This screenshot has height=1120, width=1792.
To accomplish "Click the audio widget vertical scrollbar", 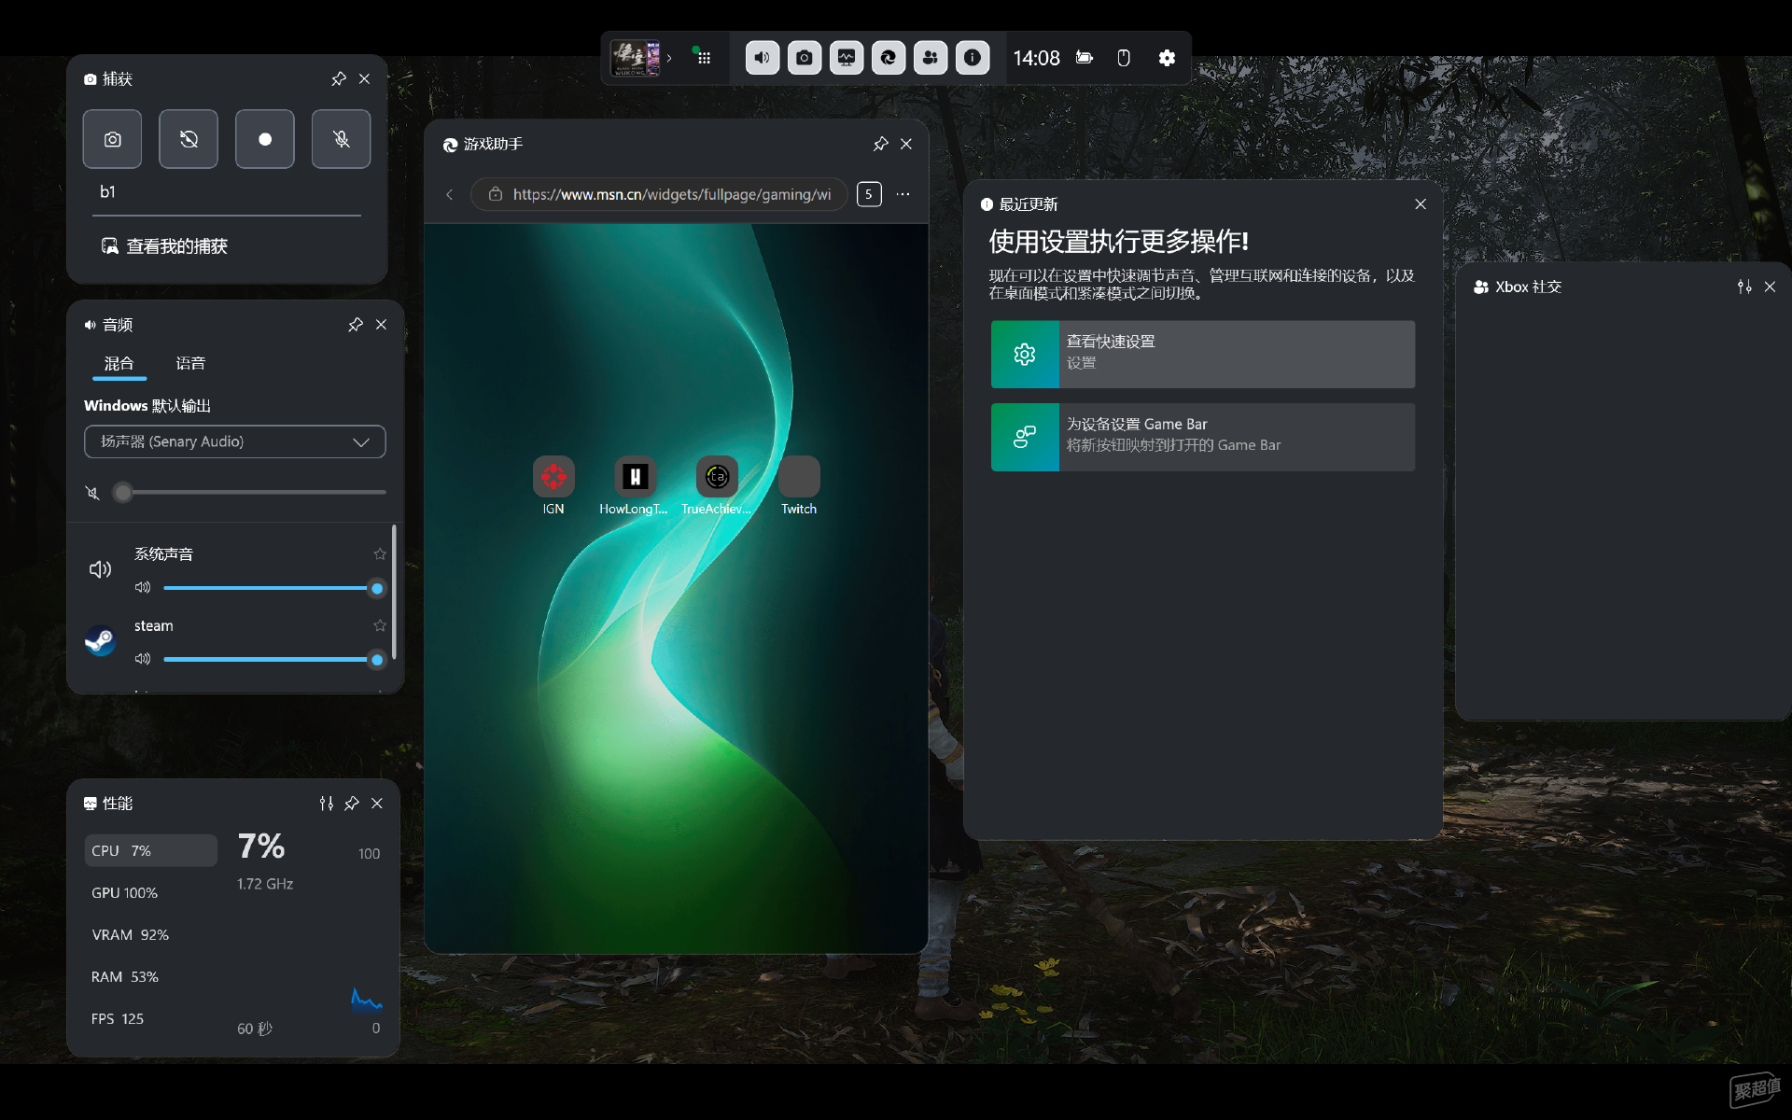I will pyautogui.click(x=395, y=593).
